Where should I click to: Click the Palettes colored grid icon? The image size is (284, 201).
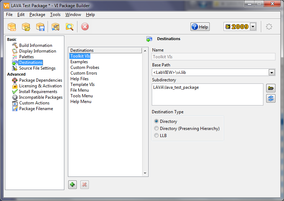[x=15, y=57]
